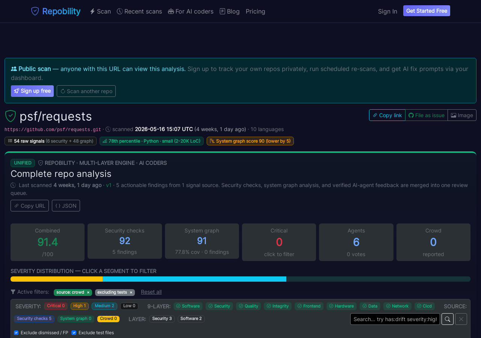Remove the 'source: crowd' active filter

(88, 292)
